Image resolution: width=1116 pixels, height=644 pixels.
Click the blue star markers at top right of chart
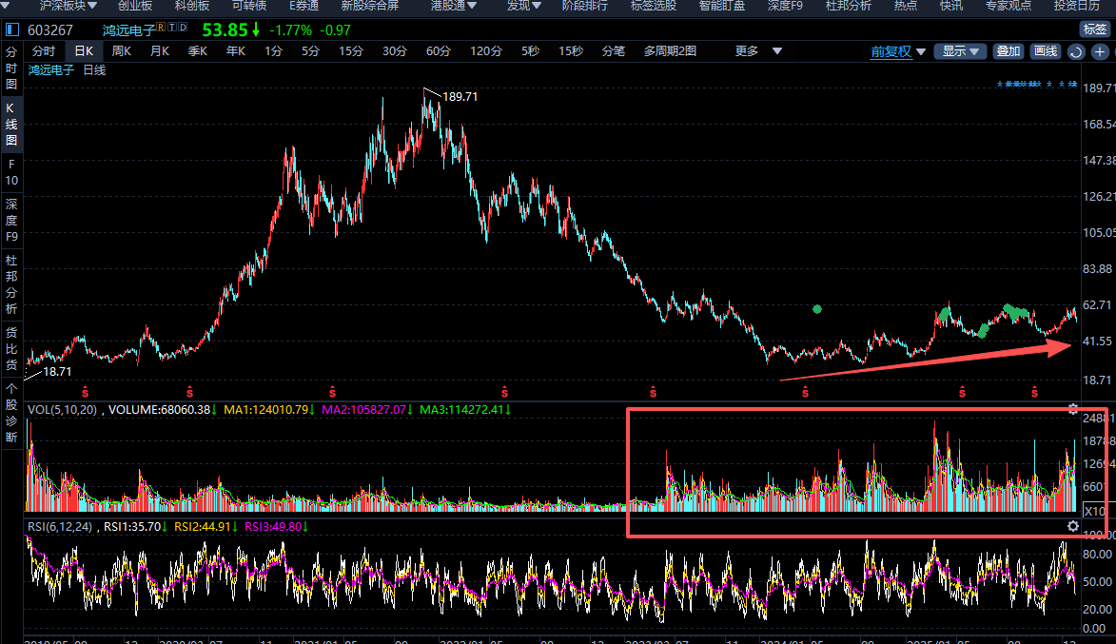point(1037,85)
